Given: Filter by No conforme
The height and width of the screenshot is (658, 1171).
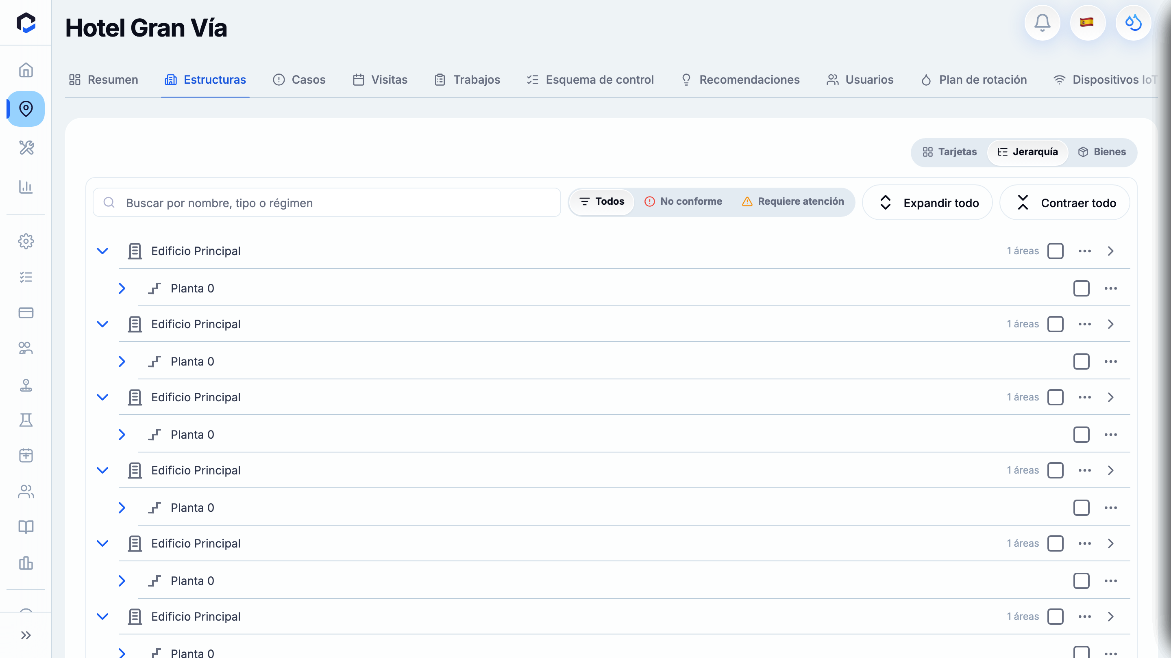Looking at the screenshot, I should coord(683,201).
